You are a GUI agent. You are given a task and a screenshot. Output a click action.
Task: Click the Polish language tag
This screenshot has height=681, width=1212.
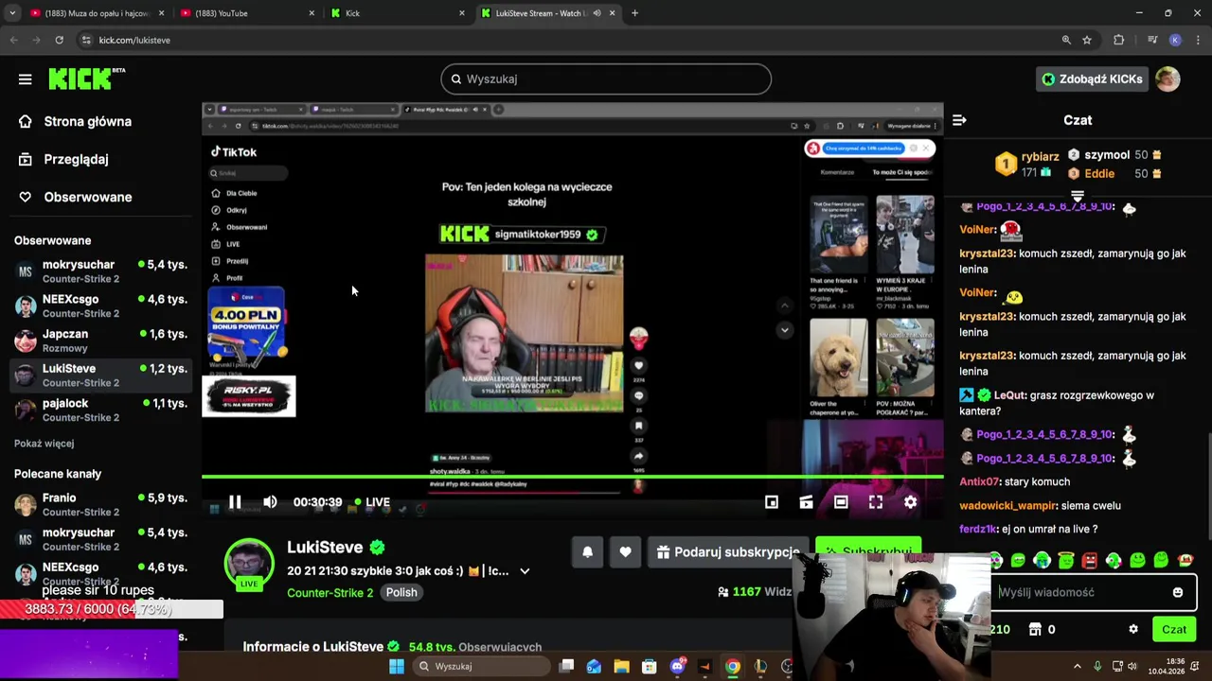coord(401,592)
